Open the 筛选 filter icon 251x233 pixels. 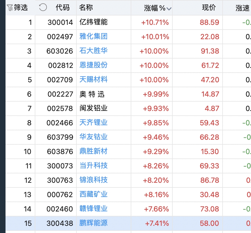10,8
